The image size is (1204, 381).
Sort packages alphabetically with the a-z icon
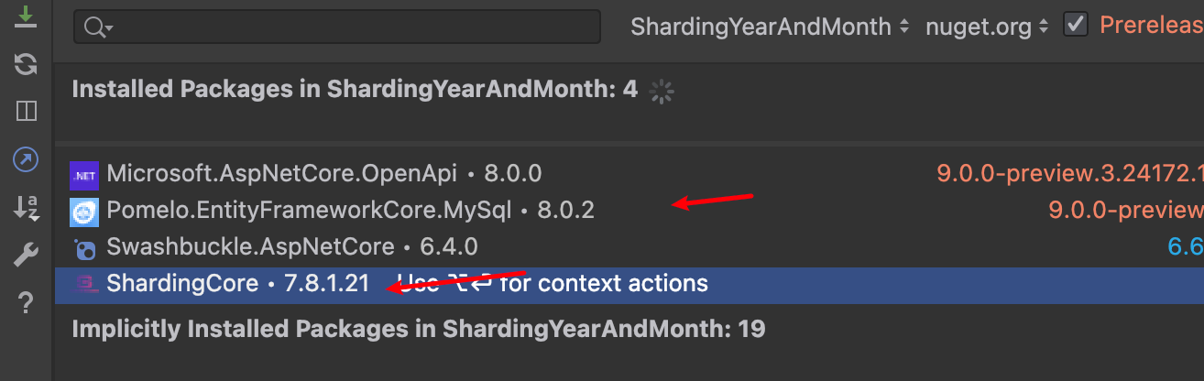(27, 208)
